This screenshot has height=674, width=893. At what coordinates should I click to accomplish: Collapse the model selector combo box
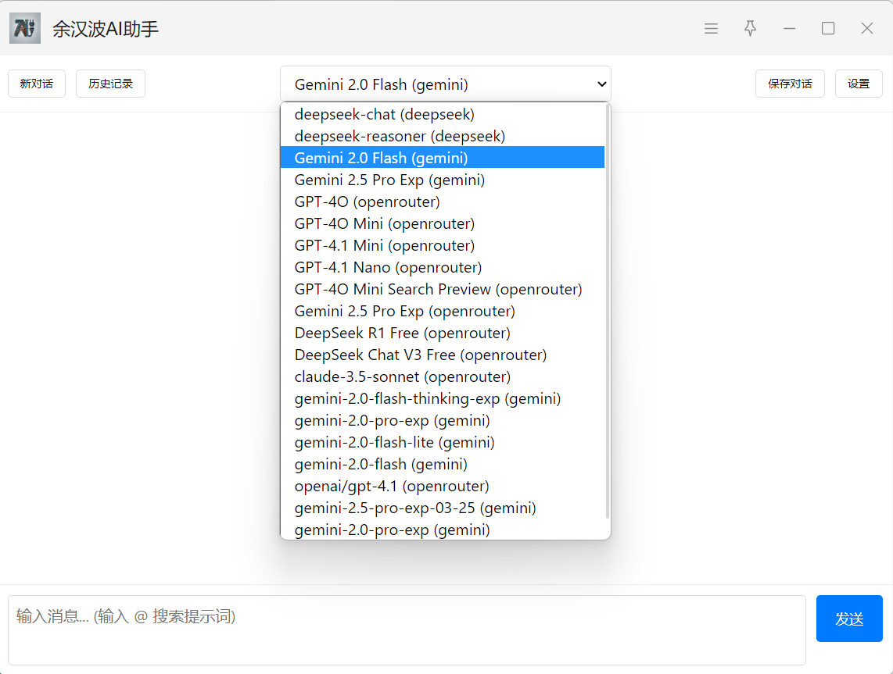point(446,84)
